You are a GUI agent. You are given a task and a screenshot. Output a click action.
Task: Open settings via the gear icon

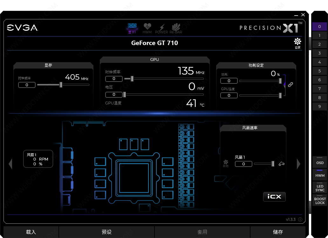tap(297, 43)
